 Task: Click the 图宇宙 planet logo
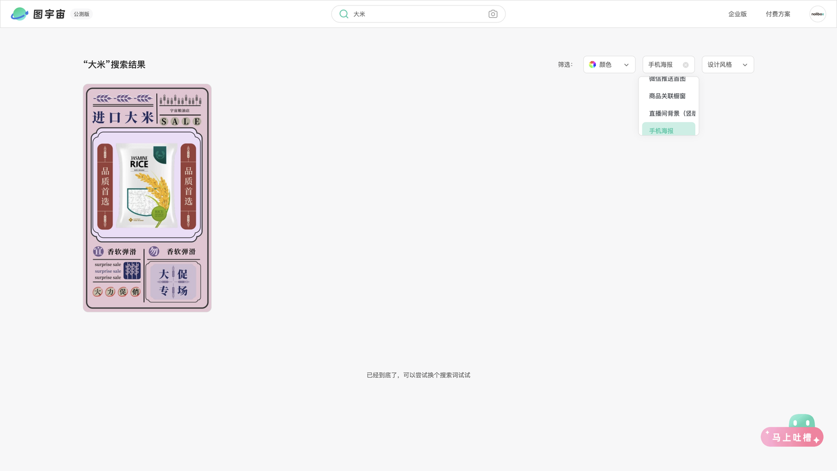point(20,14)
